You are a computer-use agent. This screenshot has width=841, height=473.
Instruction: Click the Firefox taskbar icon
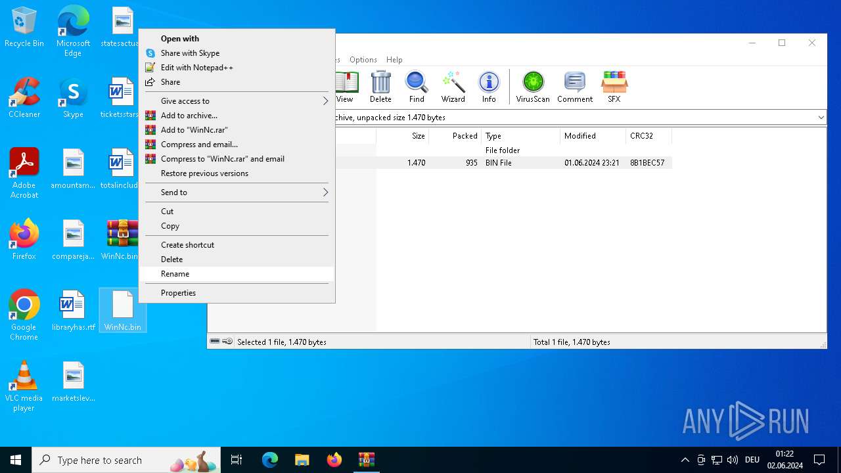click(x=334, y=460)
